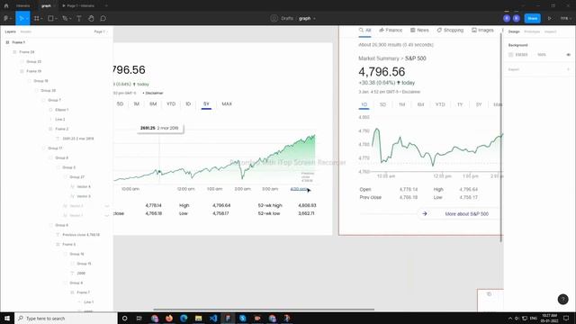Viewport: 576px width, 324px height.
Task: Open the Figma main menu
Action: [x=7, y=18]
